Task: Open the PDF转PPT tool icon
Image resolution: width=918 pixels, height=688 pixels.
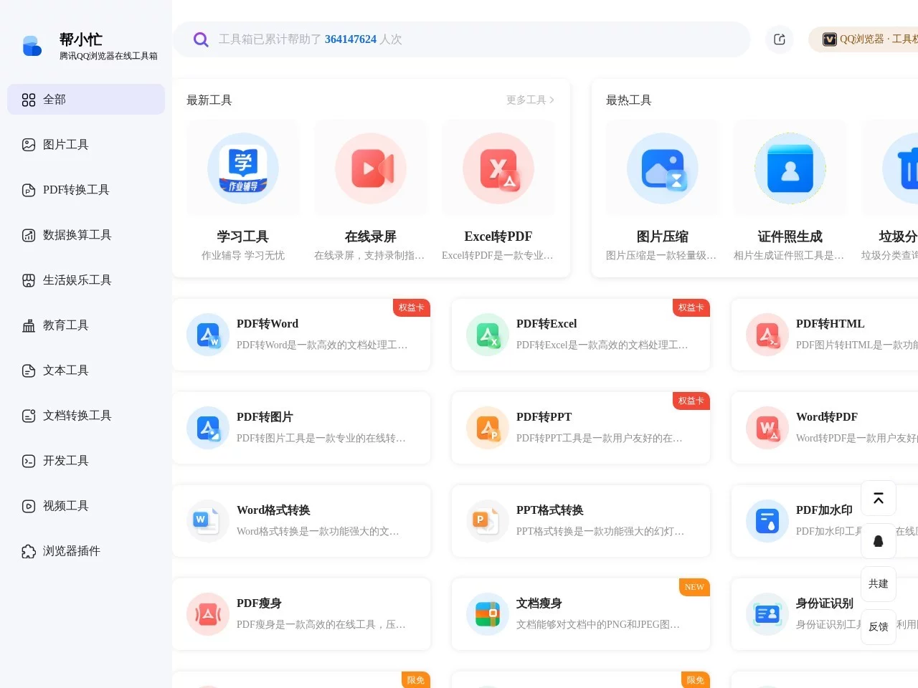Action: 487,428
